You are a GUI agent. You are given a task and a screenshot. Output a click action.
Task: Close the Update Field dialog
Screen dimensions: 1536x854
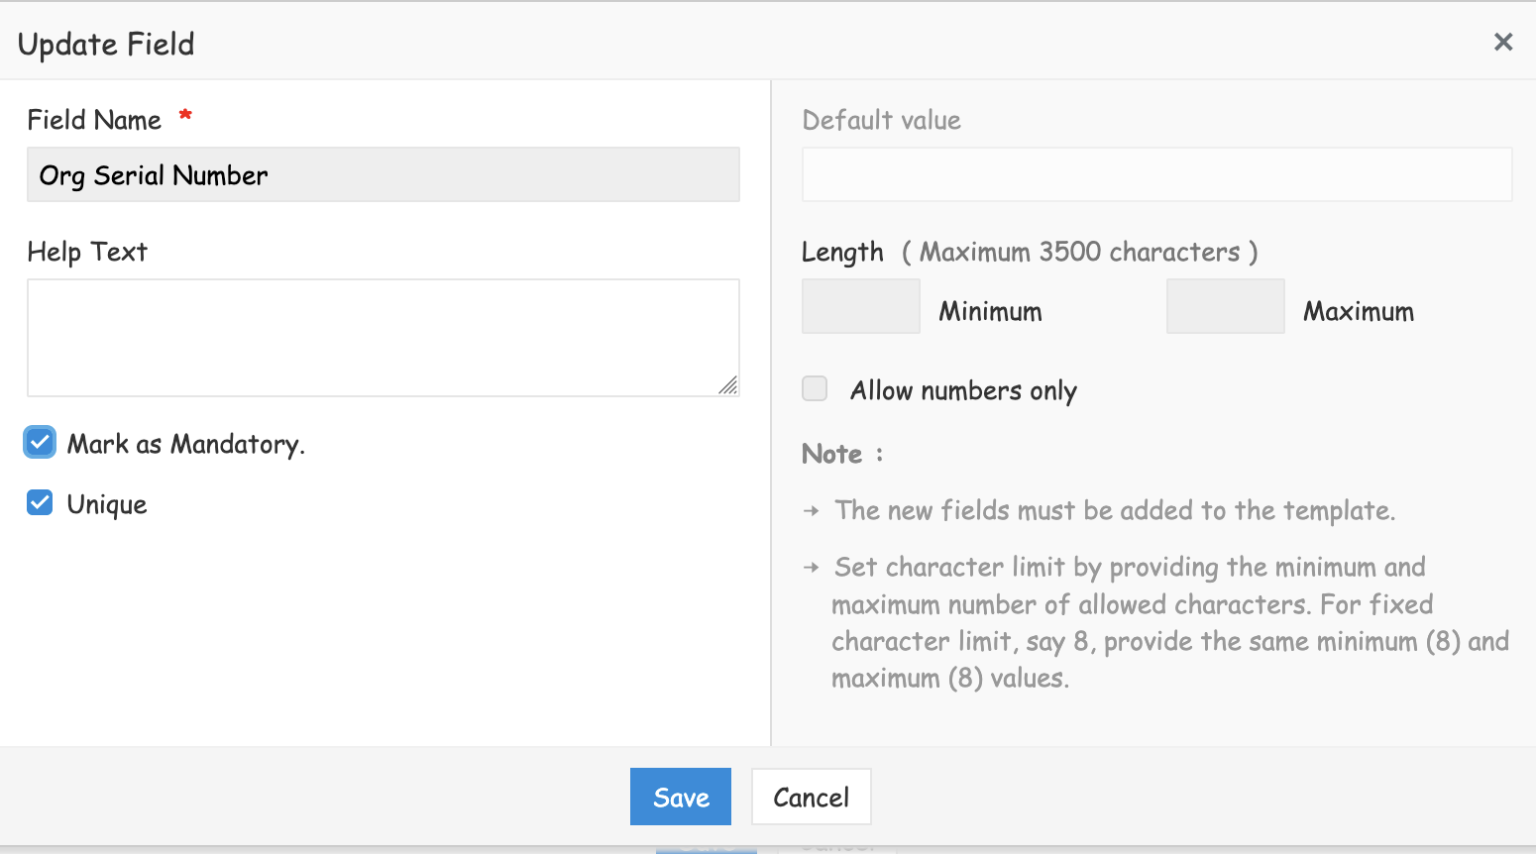1502,42
